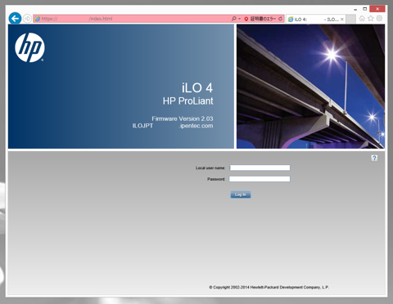Open the Tools gear menu

(x=379, y=18)
